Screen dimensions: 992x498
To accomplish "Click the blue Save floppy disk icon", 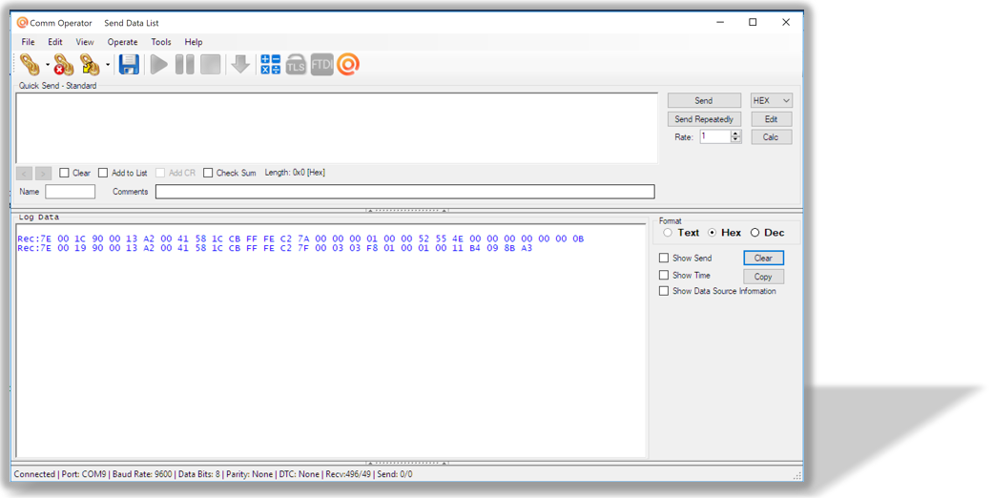I will pyautogui.click(x=129, y=65).
